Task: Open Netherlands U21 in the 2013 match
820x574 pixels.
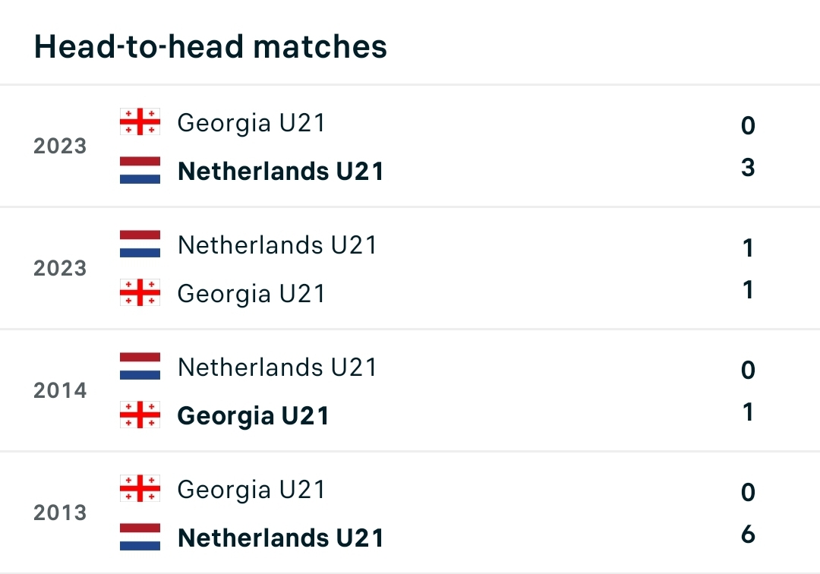Action: click(x=280, y=538)
